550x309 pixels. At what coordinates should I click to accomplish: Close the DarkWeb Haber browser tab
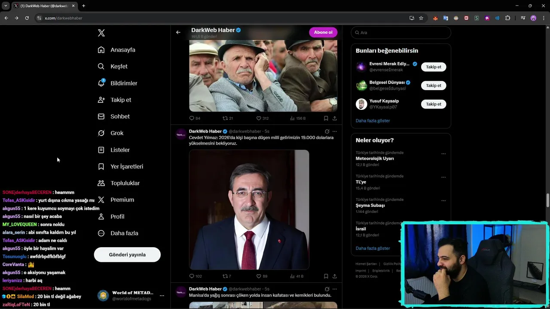point(73,6)
